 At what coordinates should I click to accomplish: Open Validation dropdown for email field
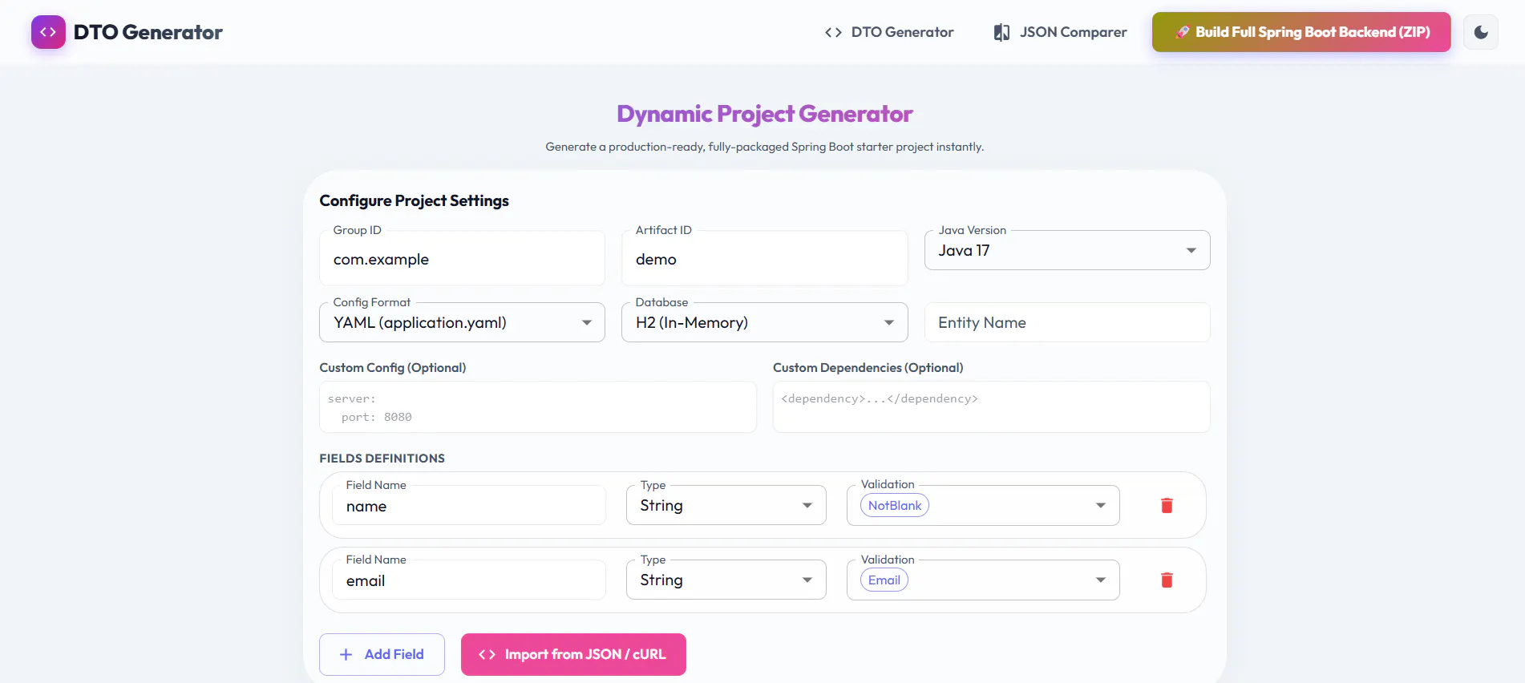[x=983, y=580]
